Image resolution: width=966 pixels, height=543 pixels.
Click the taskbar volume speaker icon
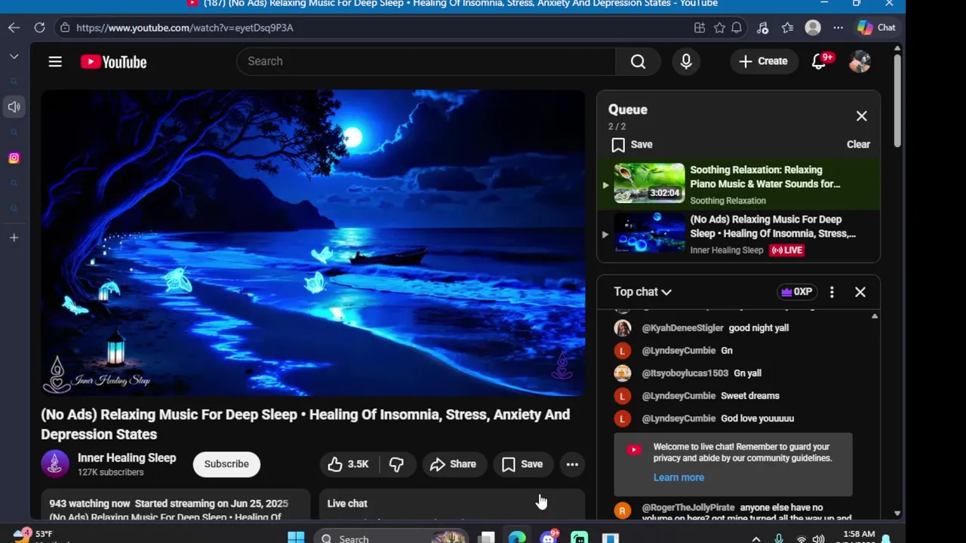(x=819, y=538)
